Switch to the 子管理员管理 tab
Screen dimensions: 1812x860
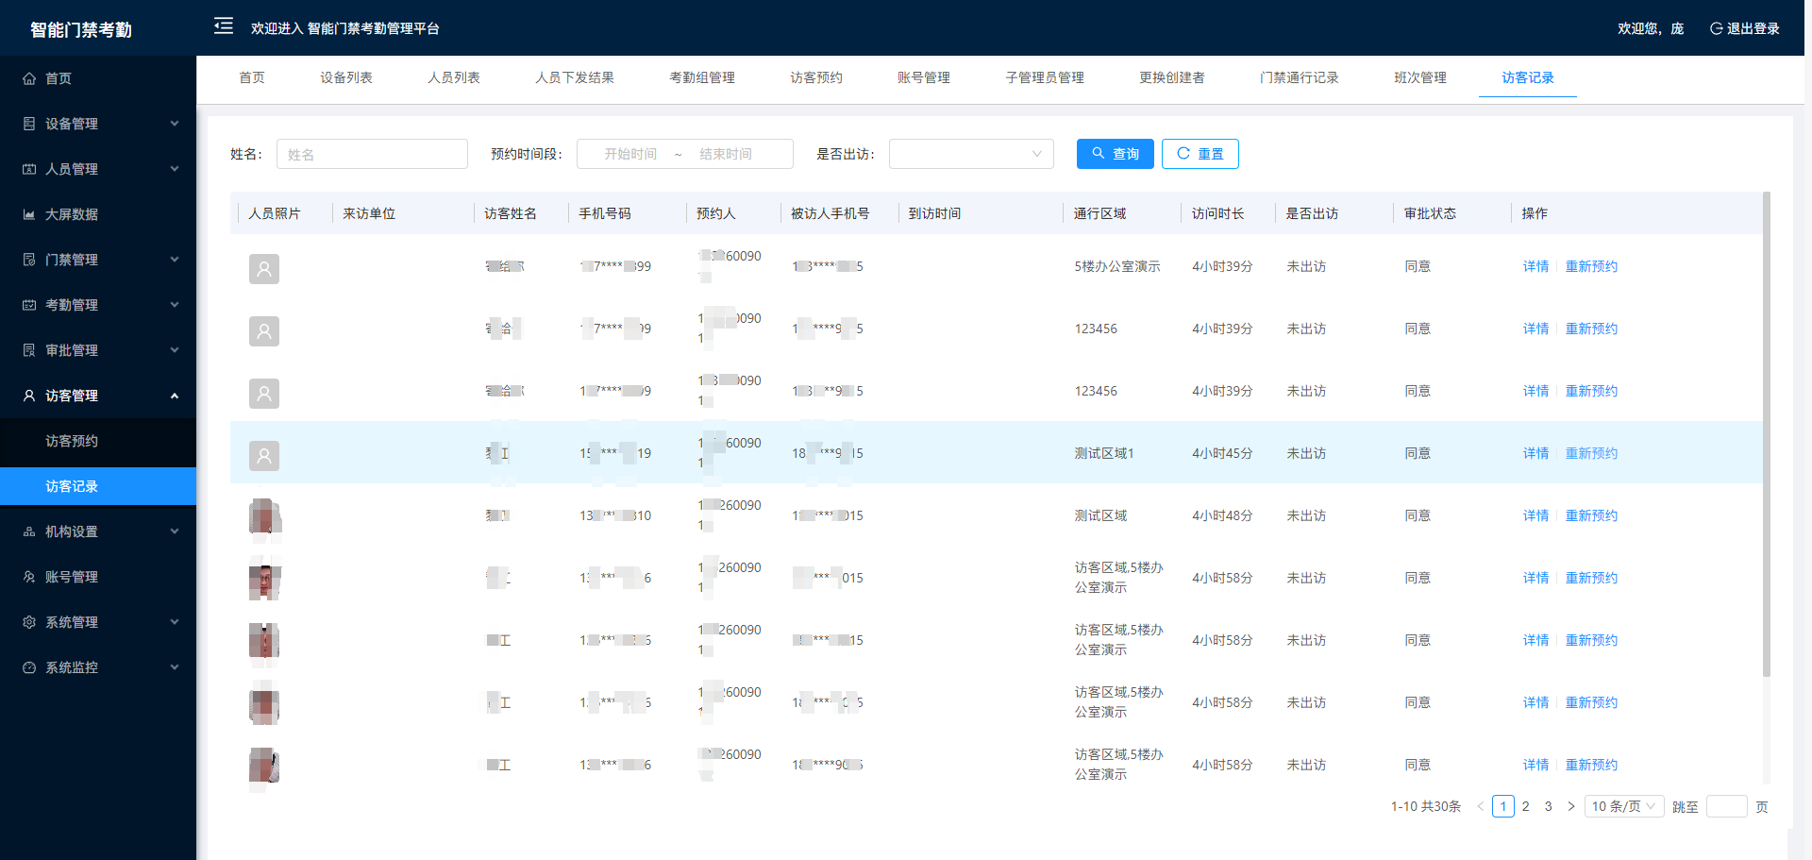[x=1045, y=77]
